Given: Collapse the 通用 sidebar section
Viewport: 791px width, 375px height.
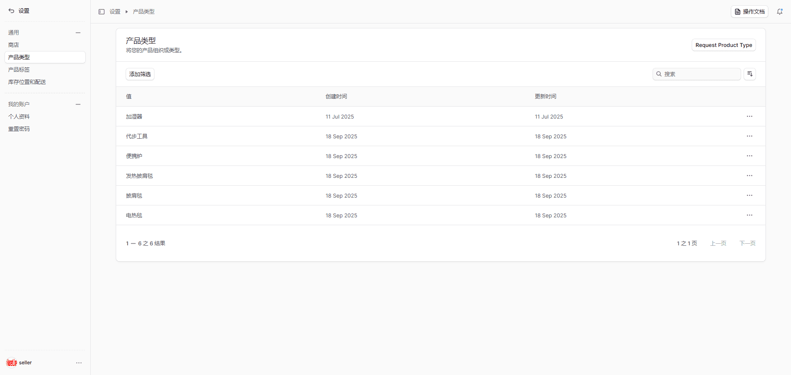Looking at the screenshot, I should pos(78,33).
